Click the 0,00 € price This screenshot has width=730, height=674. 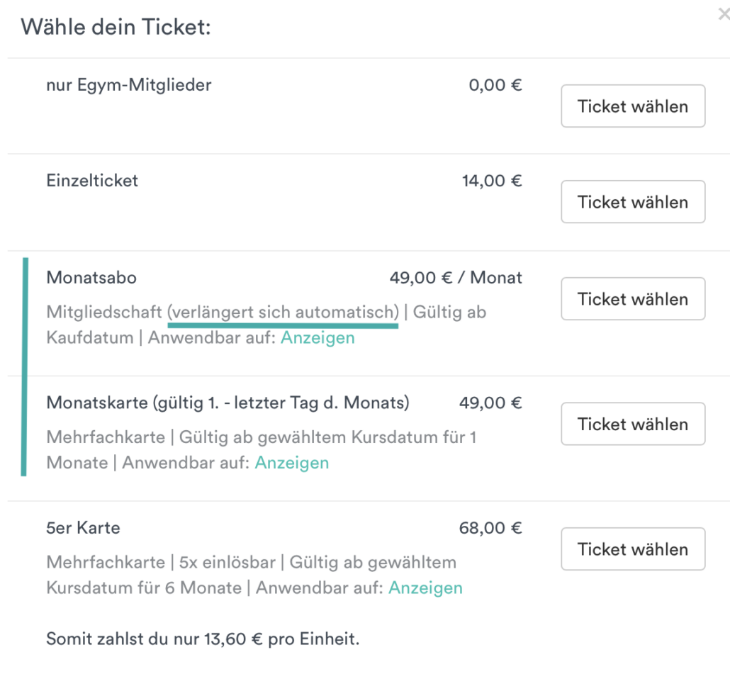pyautogui.click(x=495, y=85)
